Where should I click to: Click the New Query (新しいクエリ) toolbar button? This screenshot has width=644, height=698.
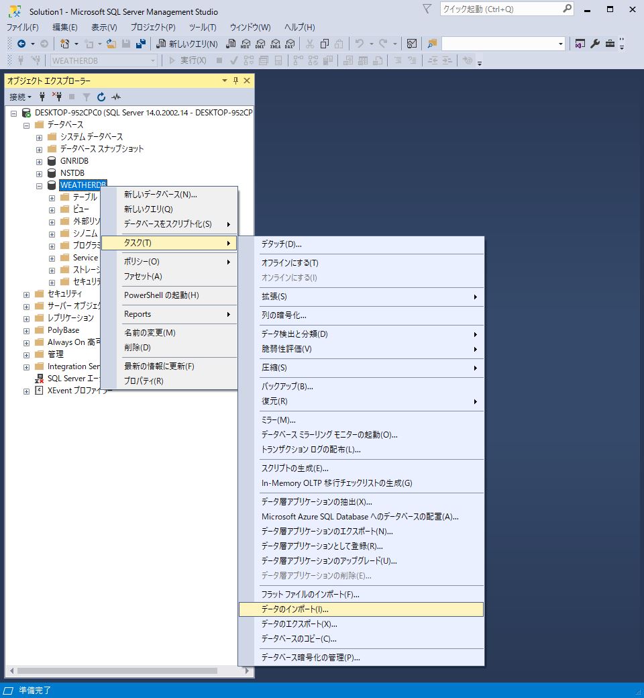pos(187,44)
